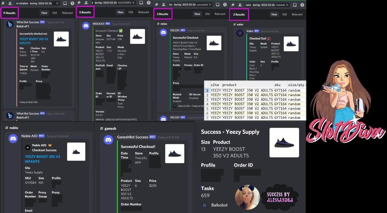Open pinned messages in the MEKAIO search panel
Viewport: 387px width, 213px height.
[x=79, y=3]
